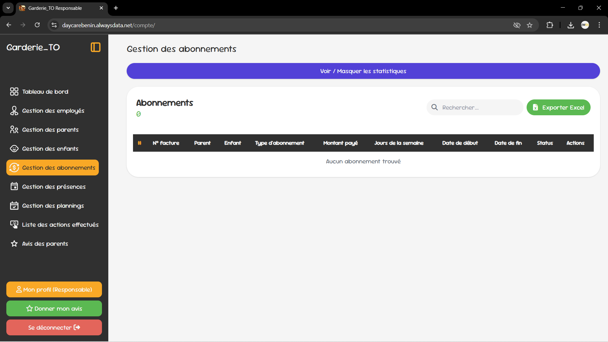The height and width of the screenshot is (342, 608).
Task: Click Gestion des plannings calendar-check icon
Action: (x=14, y=206)
